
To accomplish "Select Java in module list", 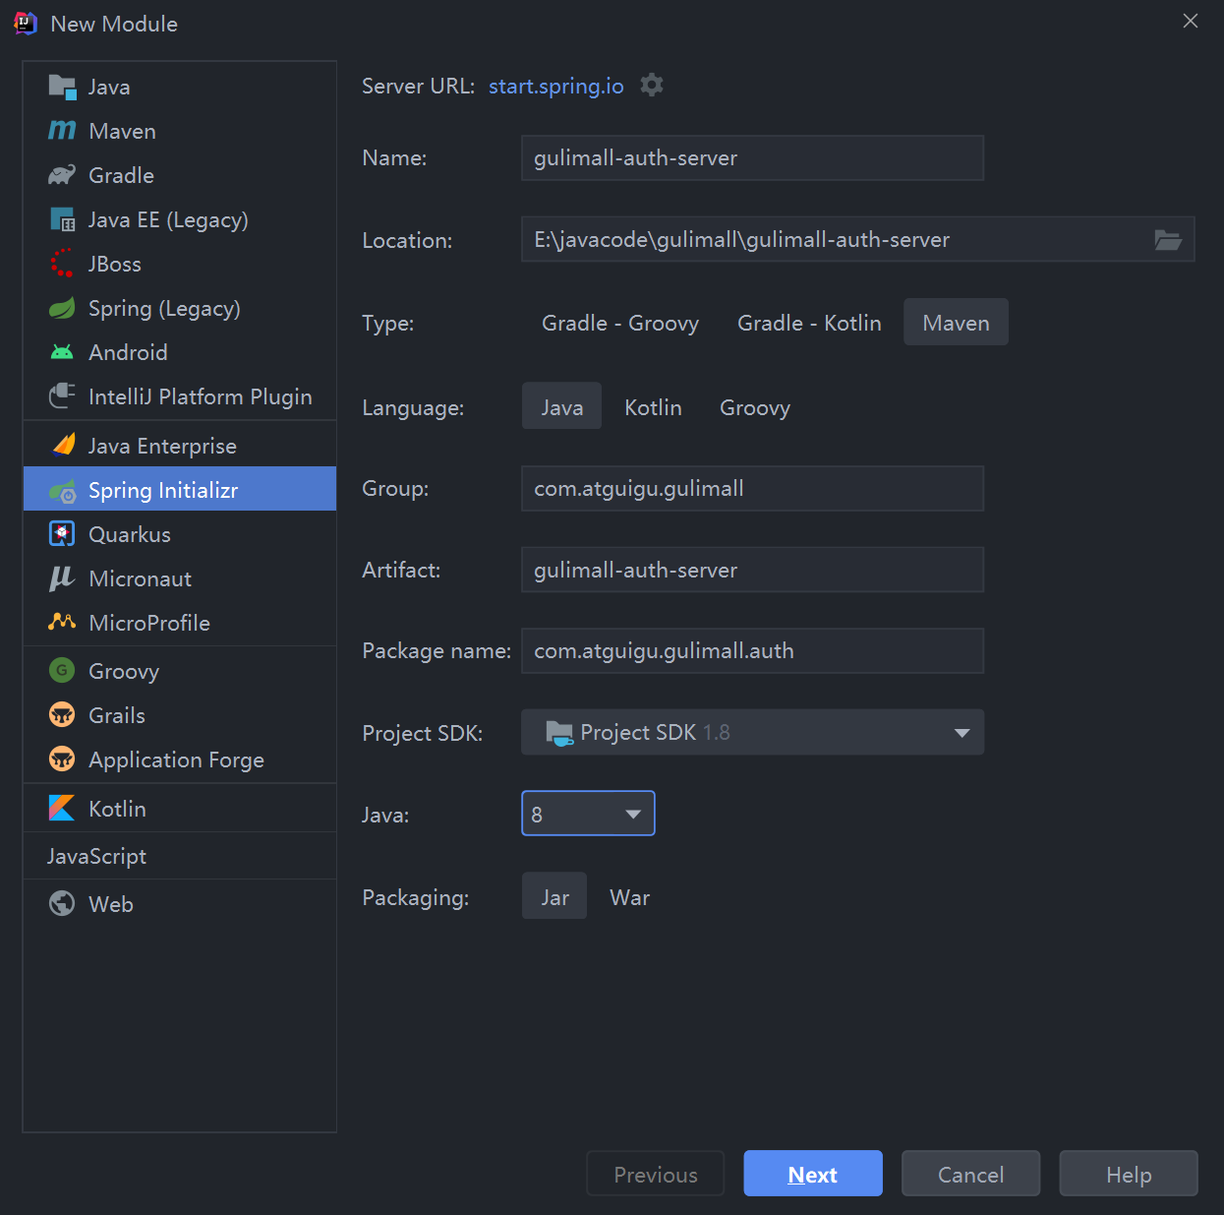I will pos(180,87).
